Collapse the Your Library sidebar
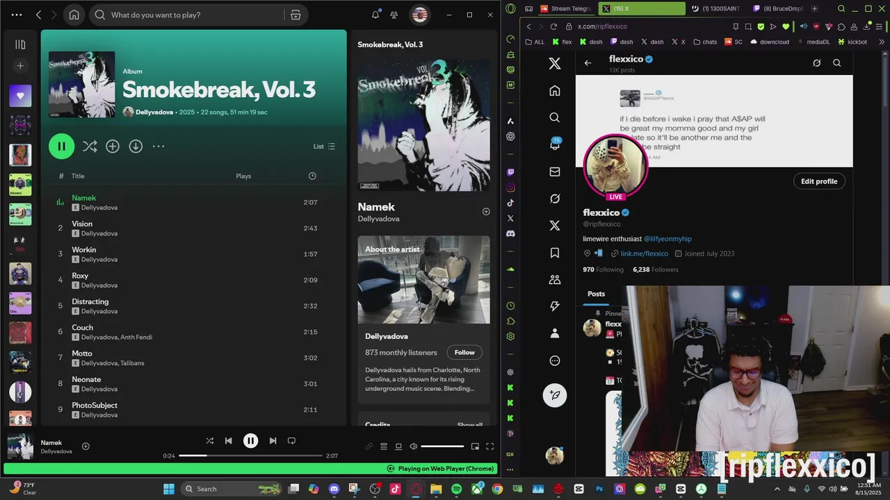This screenshot has height=500, width=890. pos(20,44)
